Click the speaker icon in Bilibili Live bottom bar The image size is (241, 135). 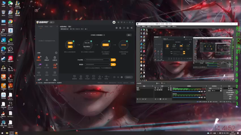point(106,76)
